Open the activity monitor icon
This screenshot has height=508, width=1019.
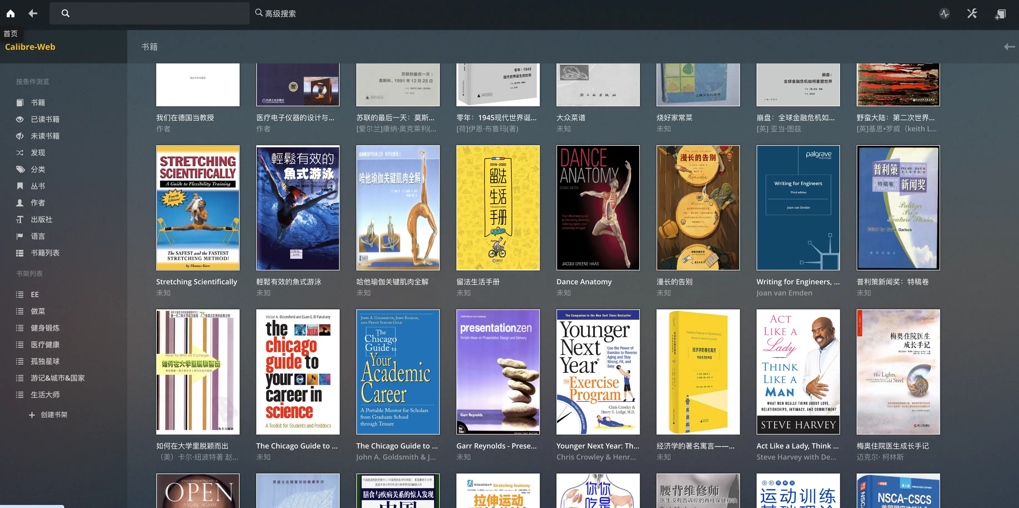coord(944,14)
